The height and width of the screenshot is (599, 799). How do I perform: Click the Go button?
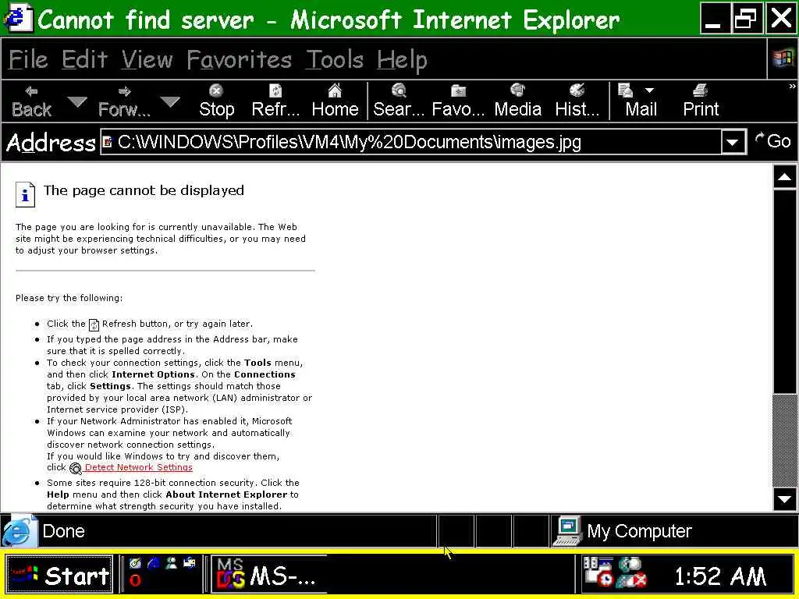click(772, 141)
